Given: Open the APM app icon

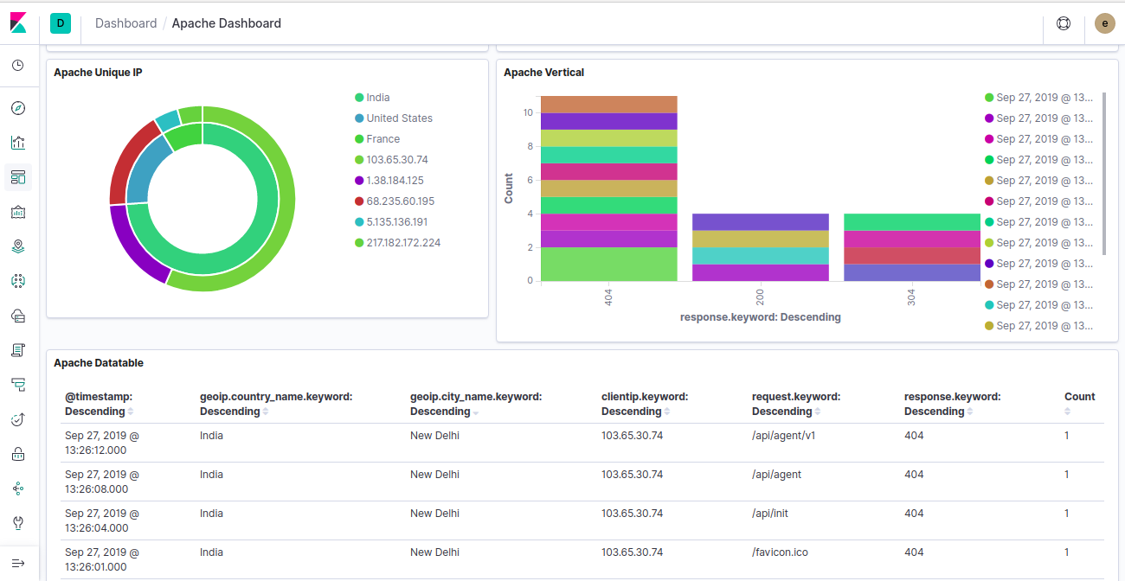Looking at the screenshot, I should tap(18, 385).
